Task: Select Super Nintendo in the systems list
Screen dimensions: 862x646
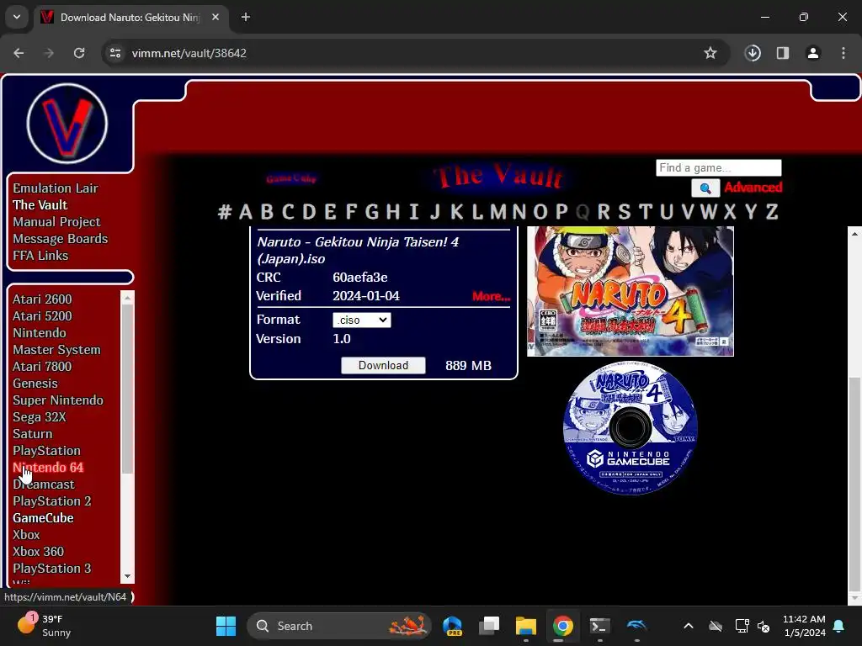Action: [58, 400]
